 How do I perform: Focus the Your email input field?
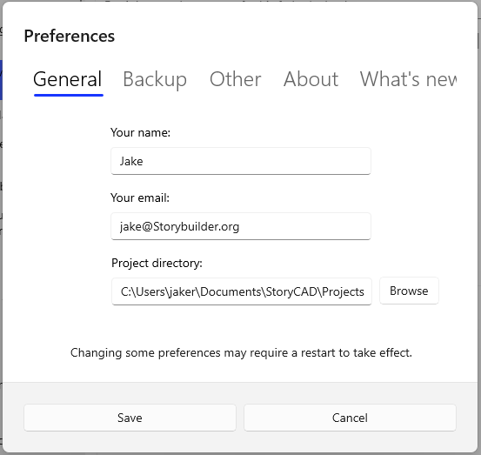241,226
